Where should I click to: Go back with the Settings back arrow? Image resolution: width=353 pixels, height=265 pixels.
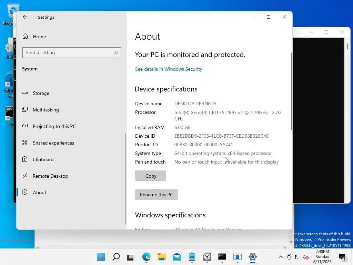[25, 17]
